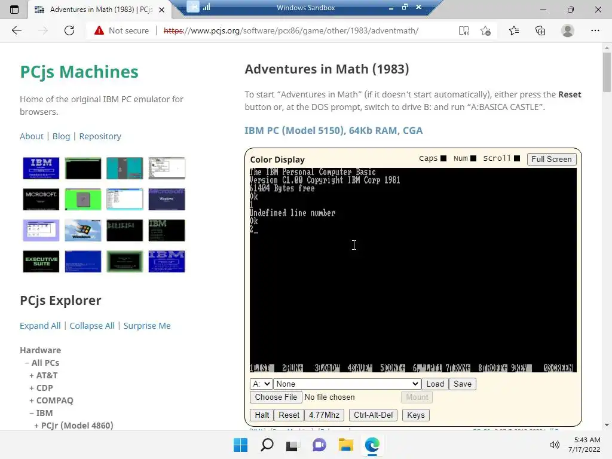This screenshot has width=612, height=459.
Task: Add this page to favorites star icon
Action: pos(485,30)
